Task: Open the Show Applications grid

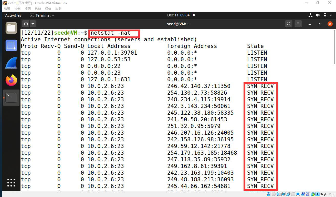Action: point(11,183)
